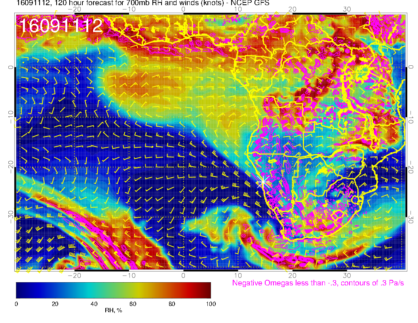The image size is (418, 323).
Task: Click the 'RH, %' label
Action: click(x=113, y=310)
